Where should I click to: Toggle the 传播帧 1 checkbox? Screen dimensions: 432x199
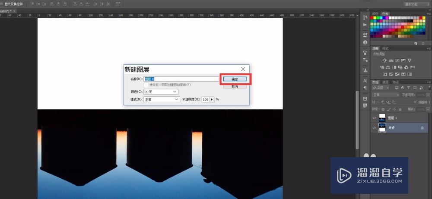[x=416, y=102]
